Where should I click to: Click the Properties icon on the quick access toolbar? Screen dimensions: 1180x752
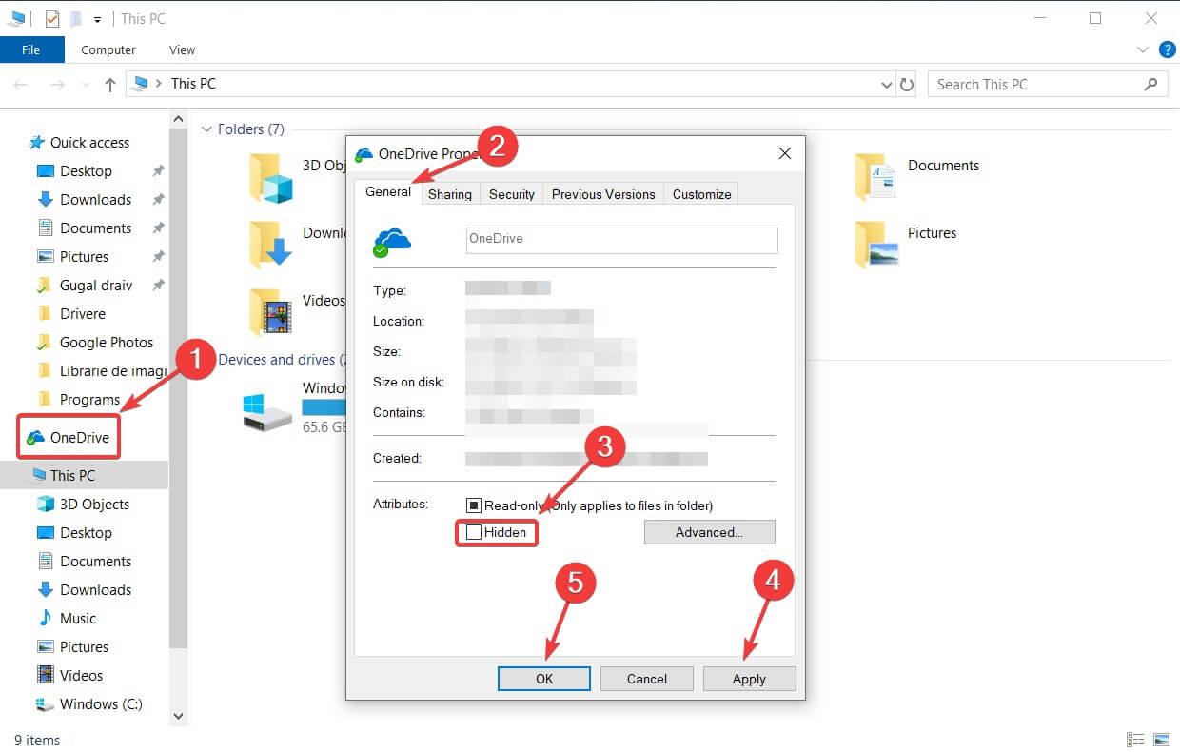click(x=50, y=18)
